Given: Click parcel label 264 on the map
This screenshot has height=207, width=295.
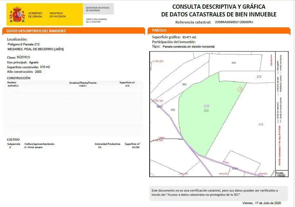Looking at the screenshot, I should coord(184,84).
